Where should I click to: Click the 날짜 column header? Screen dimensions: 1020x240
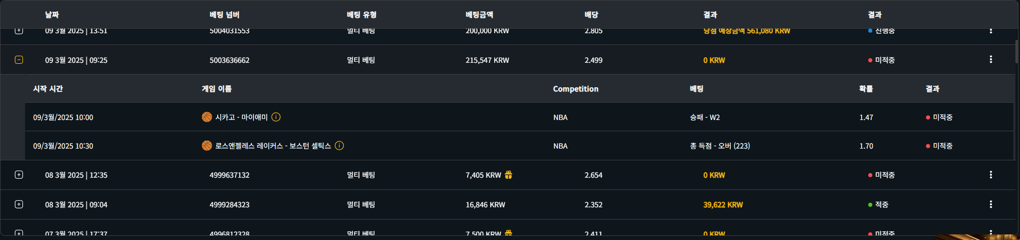pos(52,15)
